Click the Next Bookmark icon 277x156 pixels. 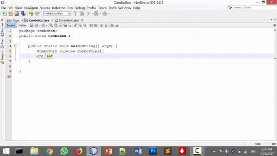81,26
